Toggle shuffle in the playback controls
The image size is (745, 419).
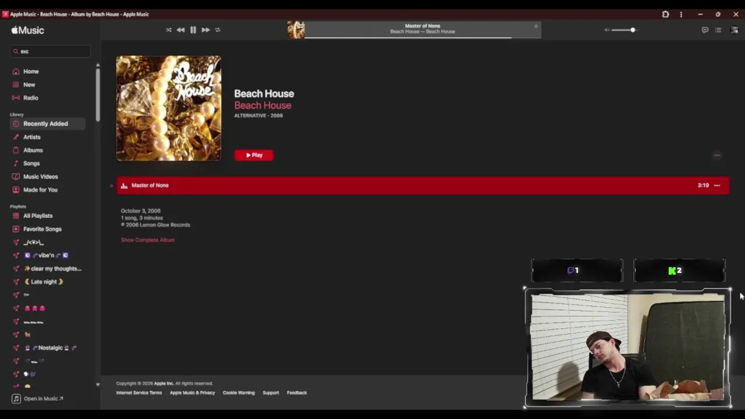click(168, 30)
